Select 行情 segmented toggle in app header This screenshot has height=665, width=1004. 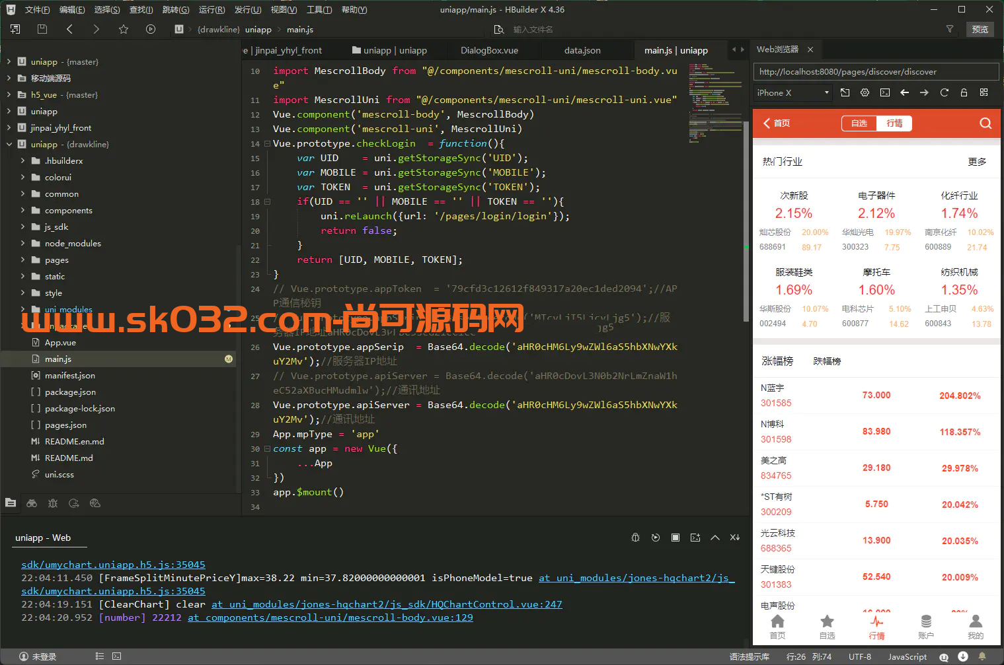pos(894,123)
